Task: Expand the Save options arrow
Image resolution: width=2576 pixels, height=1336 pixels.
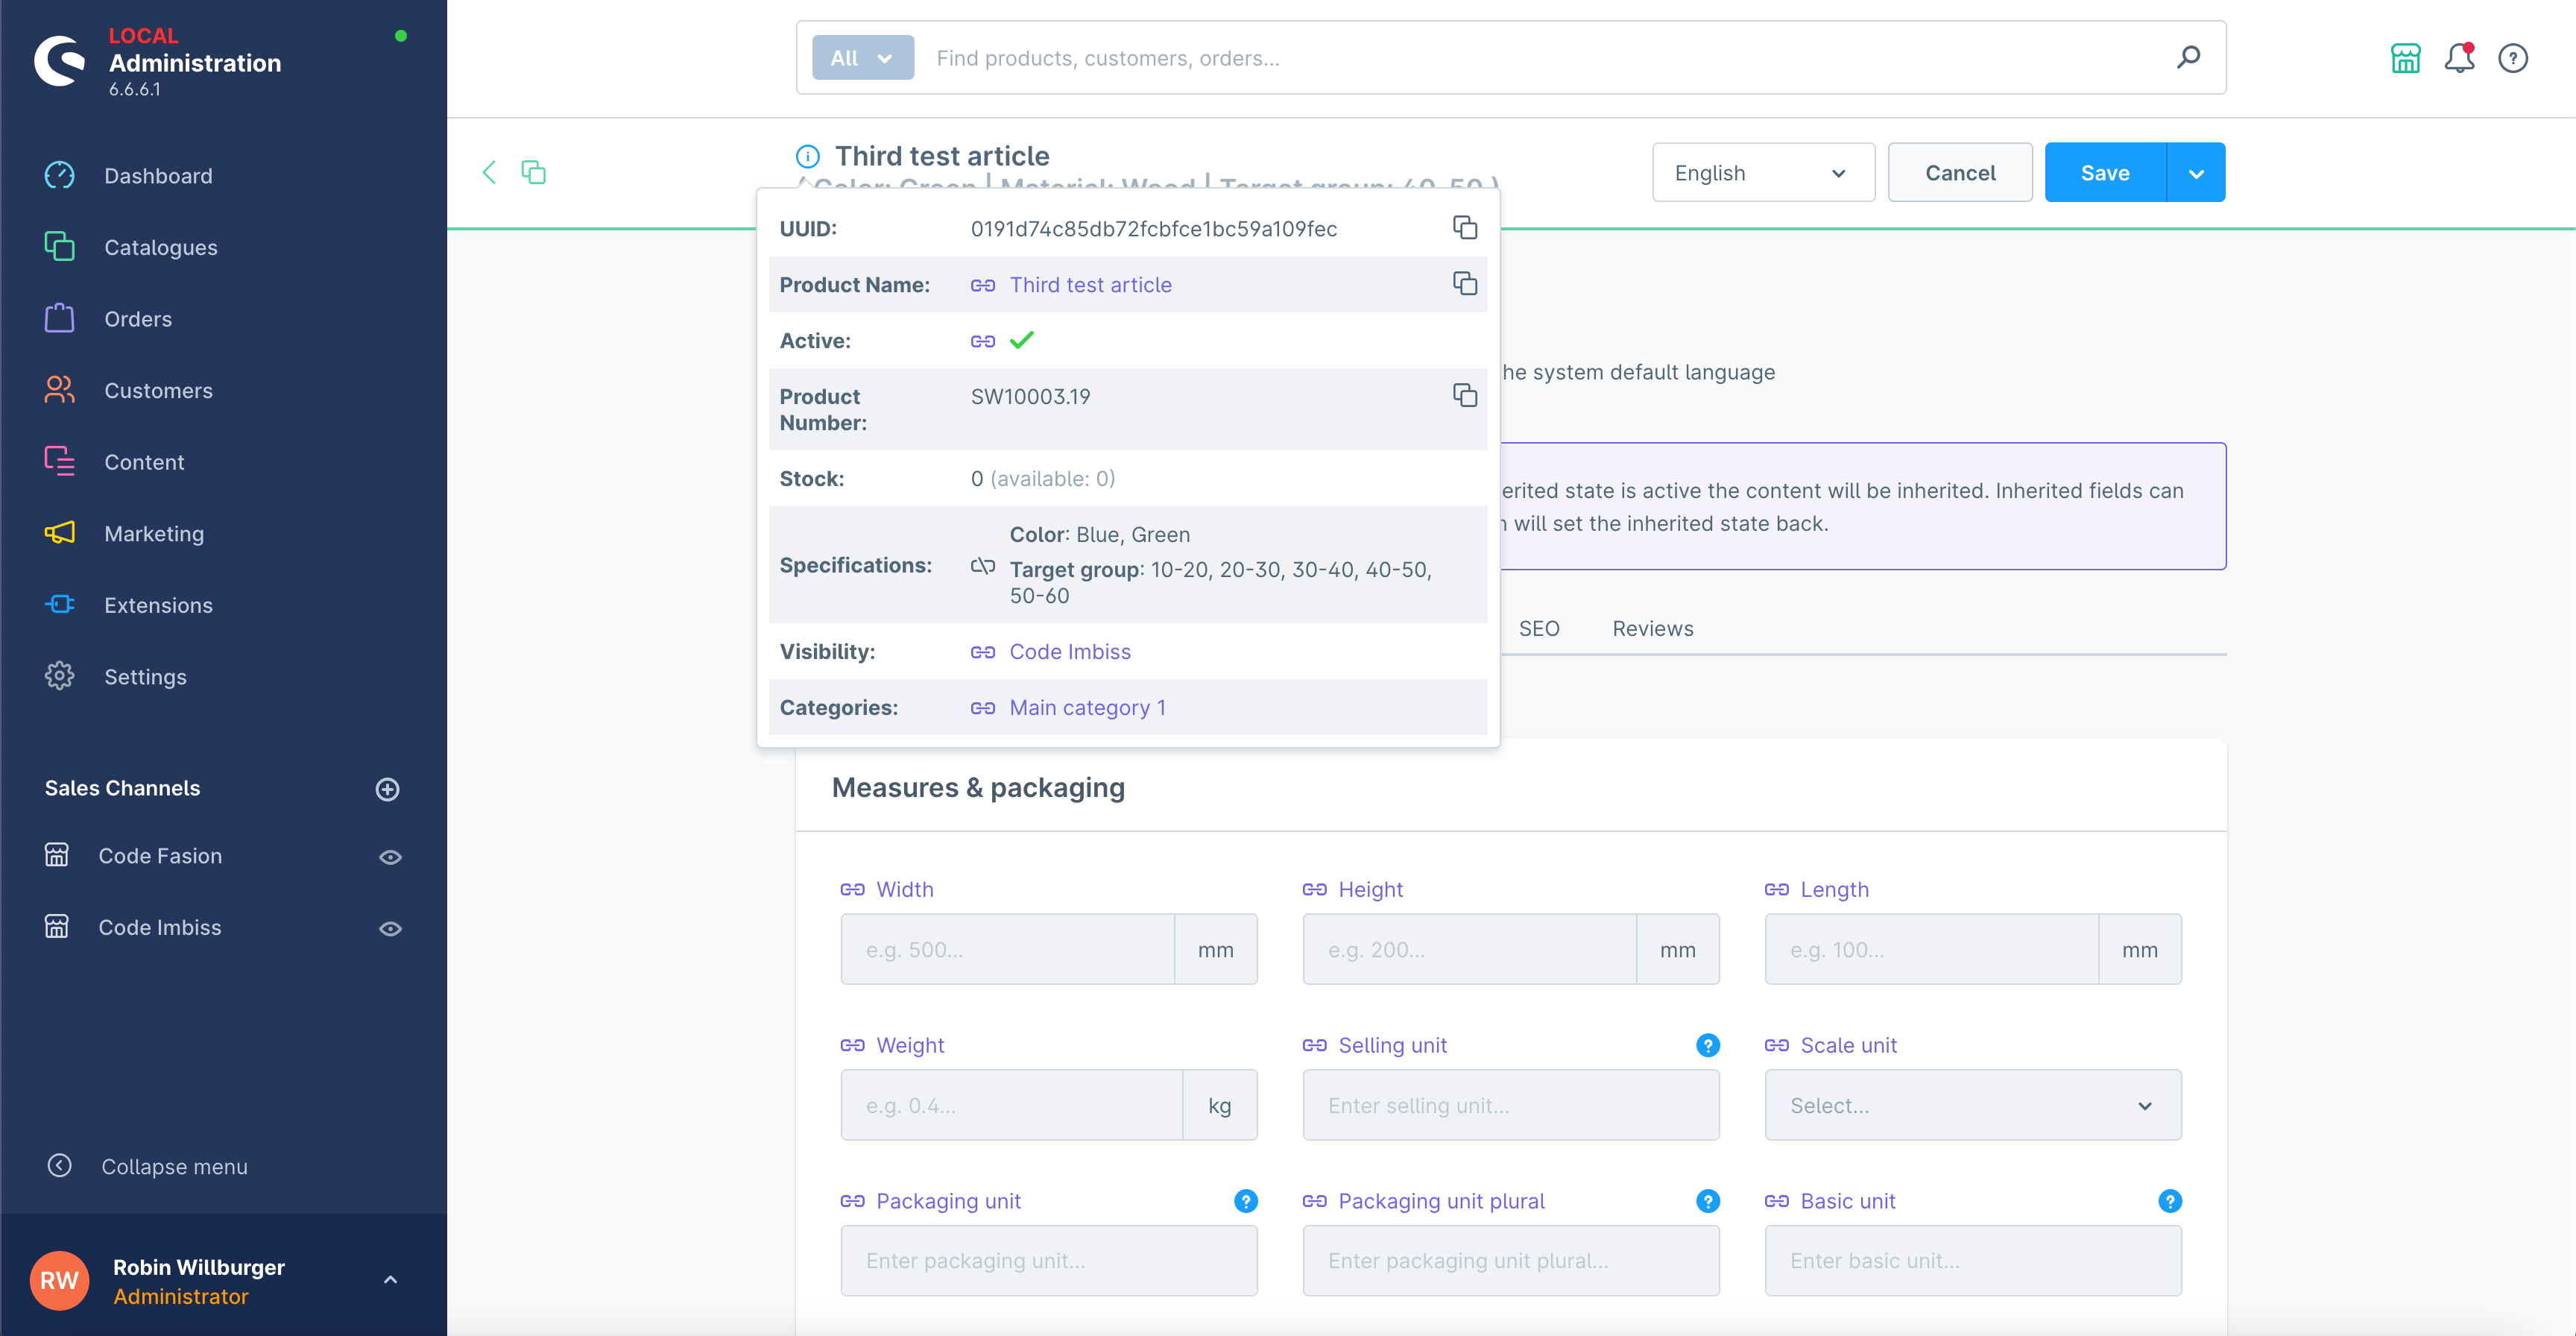Action: (x=2196, y=173)
